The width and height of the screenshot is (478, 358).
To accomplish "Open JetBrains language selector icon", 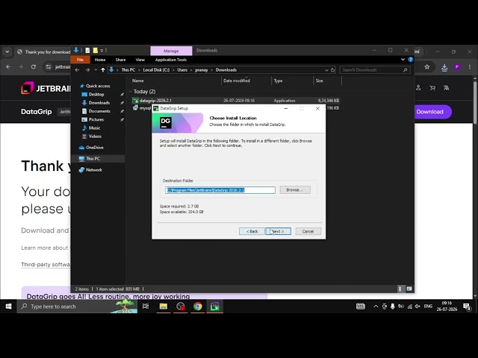I will coord(447,88).
